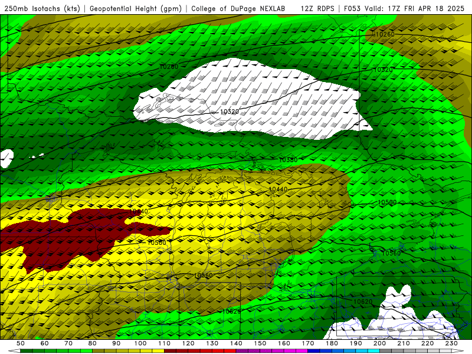Click the 170 value on the color scale
The height and width of the screenshot is (354, 472).
pyautogui.click(x=308, y=343)
